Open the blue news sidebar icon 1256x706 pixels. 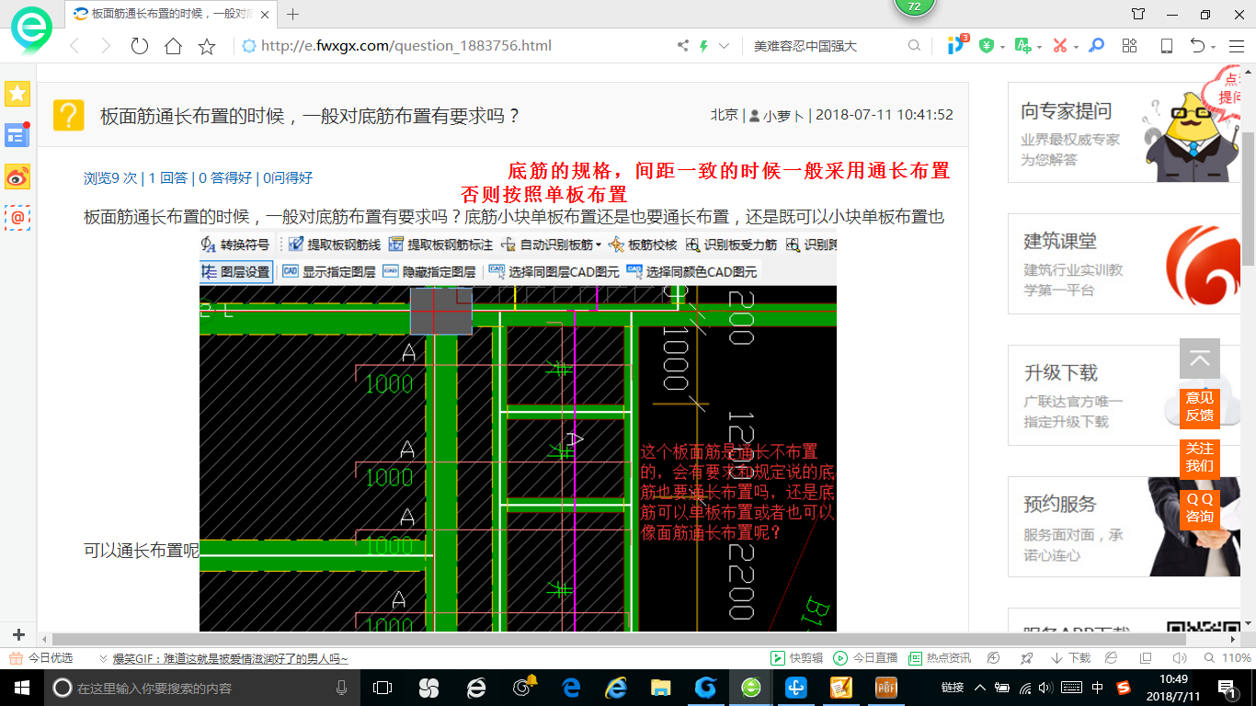coord(17,135)
